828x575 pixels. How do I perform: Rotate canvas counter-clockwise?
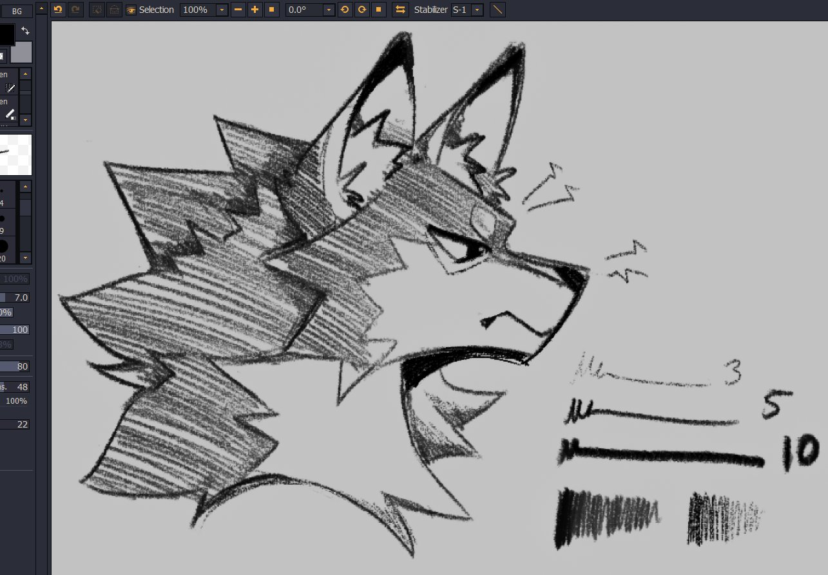click(x=345, y=10)
